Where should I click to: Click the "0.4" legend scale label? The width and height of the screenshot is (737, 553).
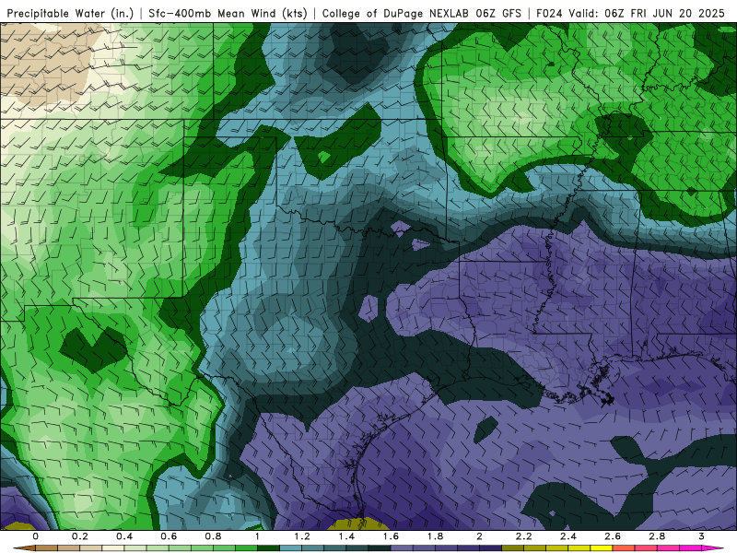coord(124,536)
